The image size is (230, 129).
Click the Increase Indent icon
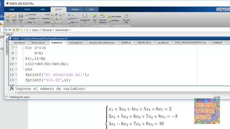pos(56,23)
